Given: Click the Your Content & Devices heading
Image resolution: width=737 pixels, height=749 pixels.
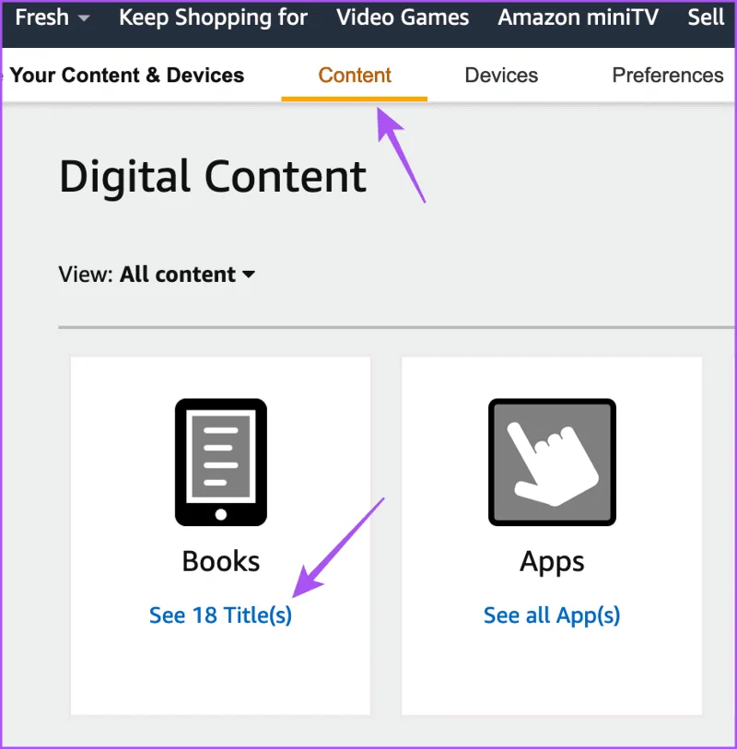Looking at the screenshot, I should [x=126, y=75].
